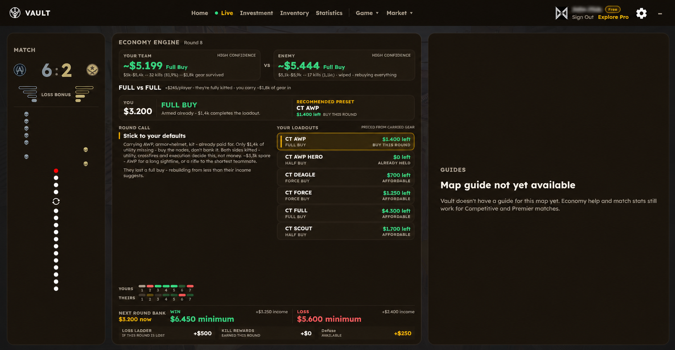Screen dimensions: 675x350
Task: Open the Market dropdown menu
Action: [x=399, y=13]
